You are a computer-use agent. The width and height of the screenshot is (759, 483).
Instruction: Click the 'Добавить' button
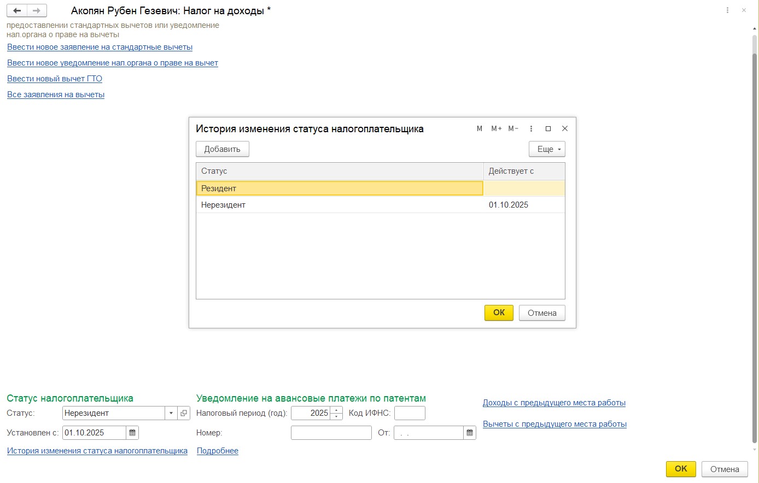pyautogui.click(x=223, y=149)
